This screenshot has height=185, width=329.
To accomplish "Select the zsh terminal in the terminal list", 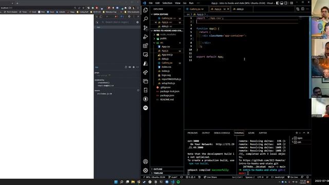I will (x=299, y=142).
